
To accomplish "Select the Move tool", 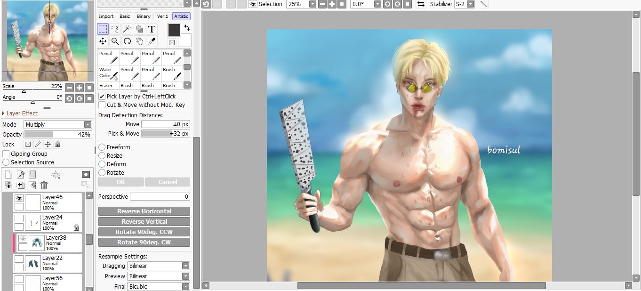I will (x=103, y=41).
